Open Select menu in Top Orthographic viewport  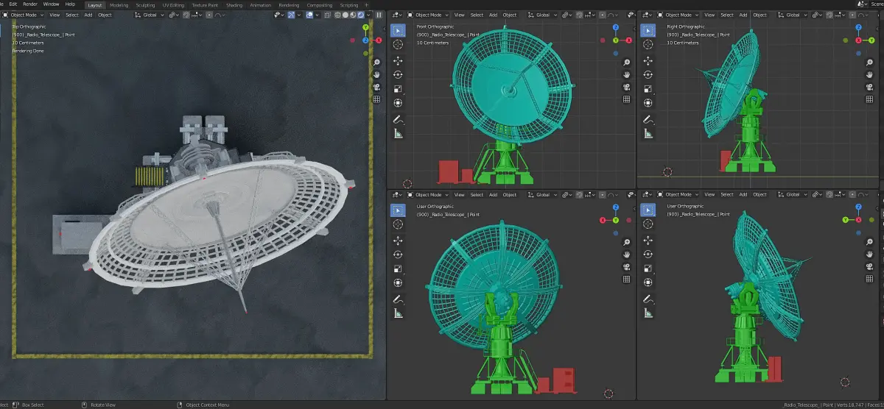72,15
